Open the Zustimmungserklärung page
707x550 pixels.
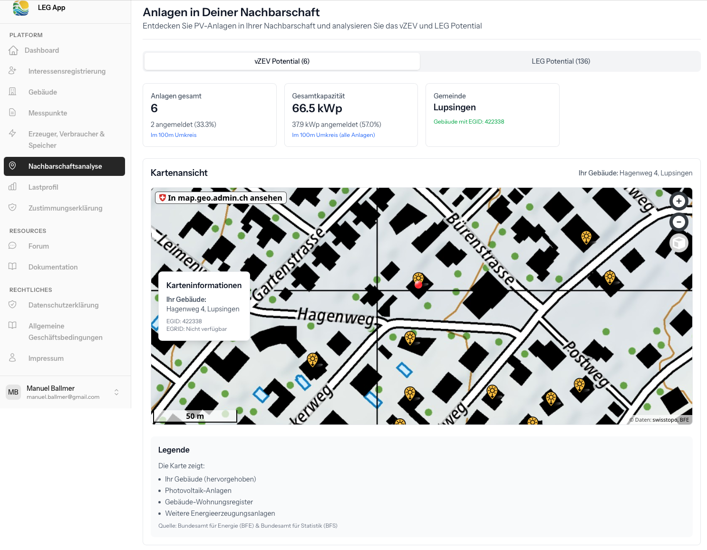[65, 208]
